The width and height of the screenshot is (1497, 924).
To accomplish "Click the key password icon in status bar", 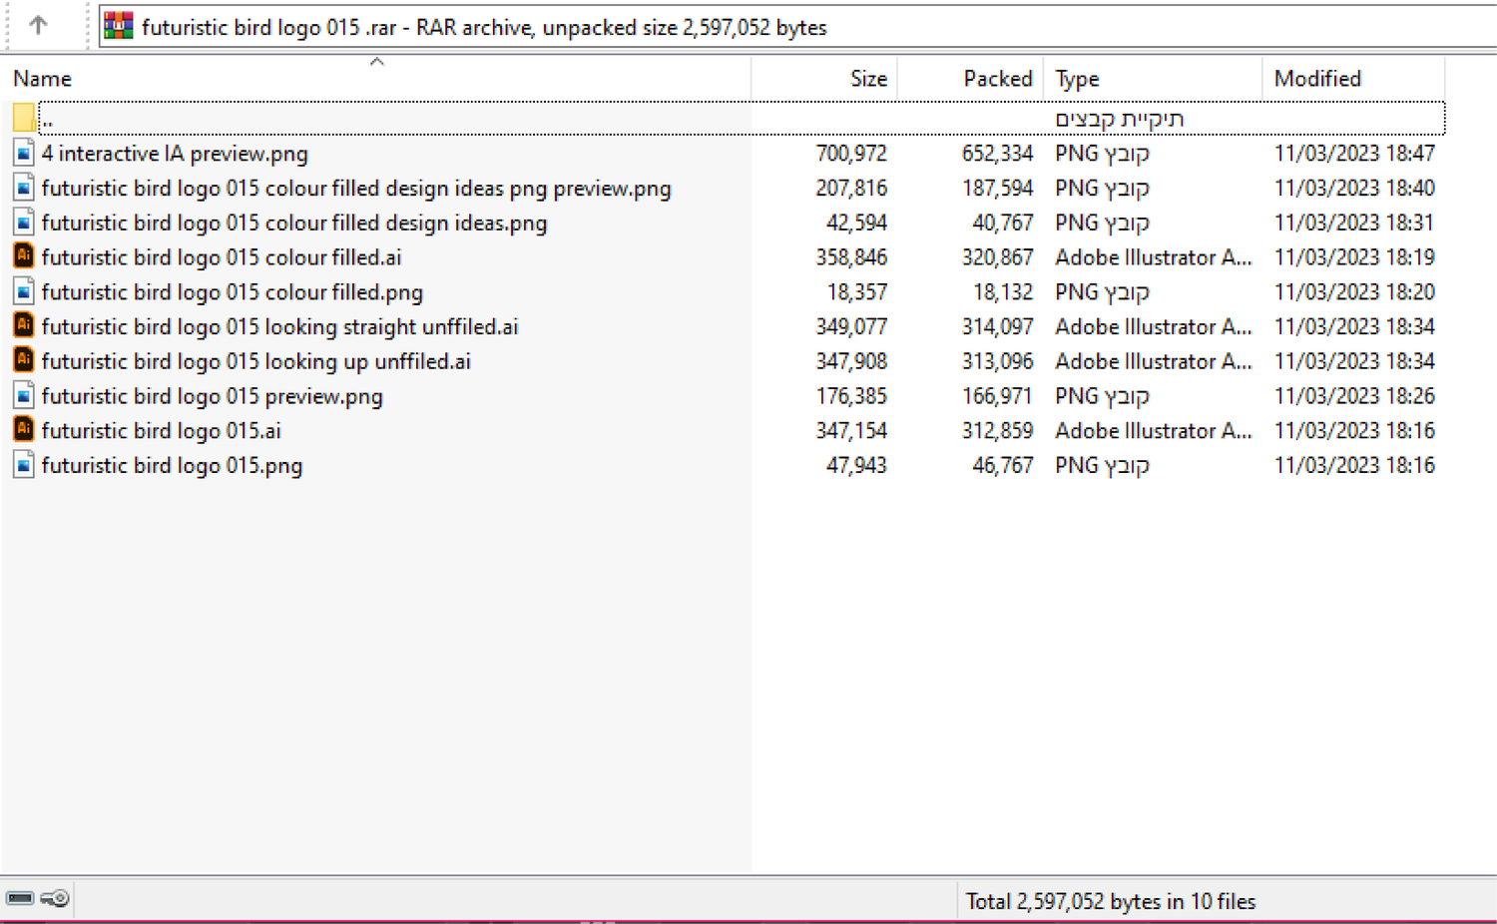I will (56, 899).
